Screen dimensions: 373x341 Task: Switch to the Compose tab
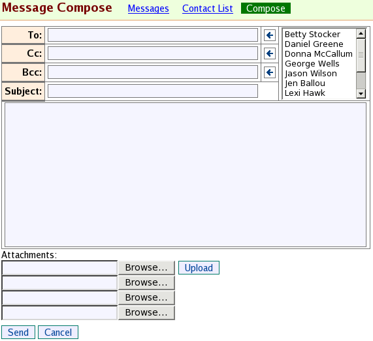266,8
